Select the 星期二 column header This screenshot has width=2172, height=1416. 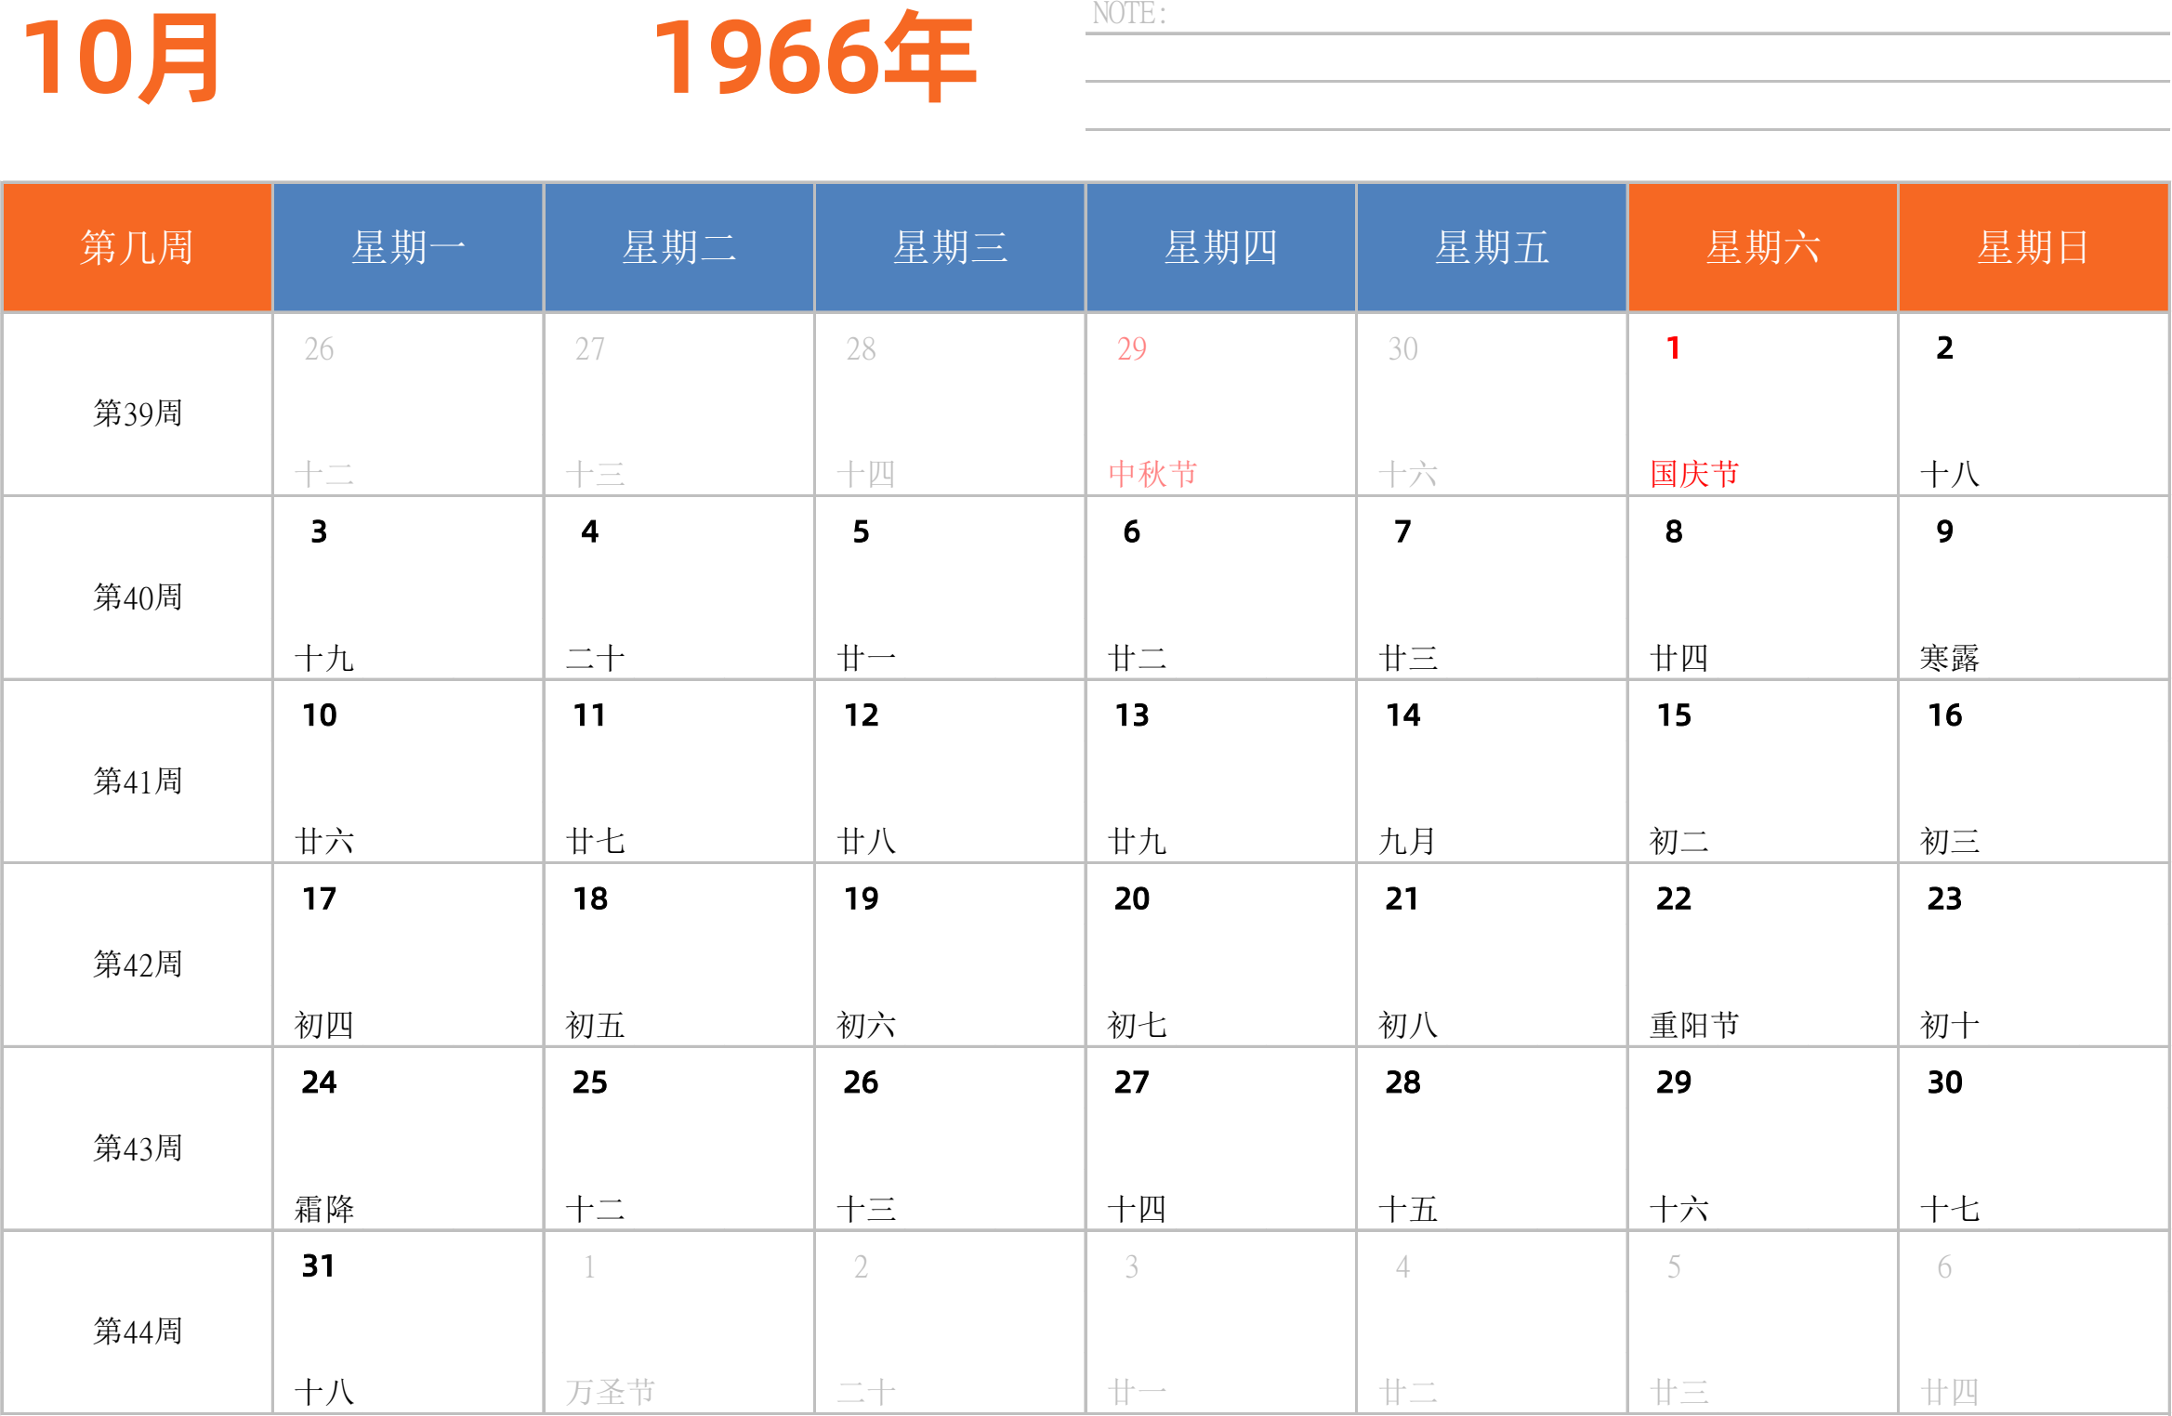point(679,247)
